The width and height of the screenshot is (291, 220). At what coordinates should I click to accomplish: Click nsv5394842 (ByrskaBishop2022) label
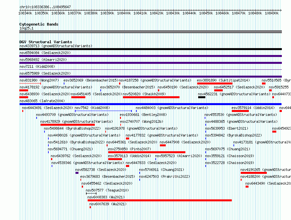pos(233,135)
